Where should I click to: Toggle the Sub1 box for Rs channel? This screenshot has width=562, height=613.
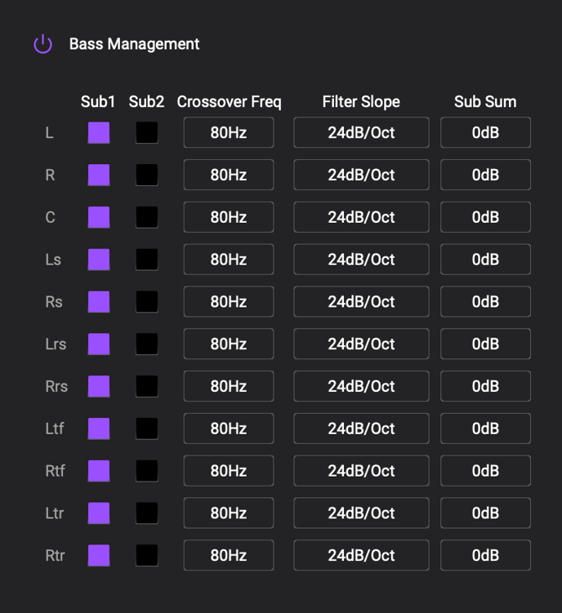point(99,301)
